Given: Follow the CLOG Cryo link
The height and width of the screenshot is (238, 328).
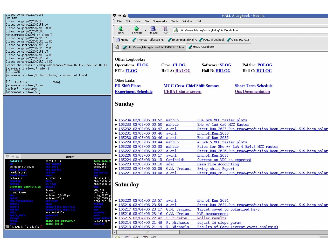Looking at the screenshot, I should coord(179,65).
